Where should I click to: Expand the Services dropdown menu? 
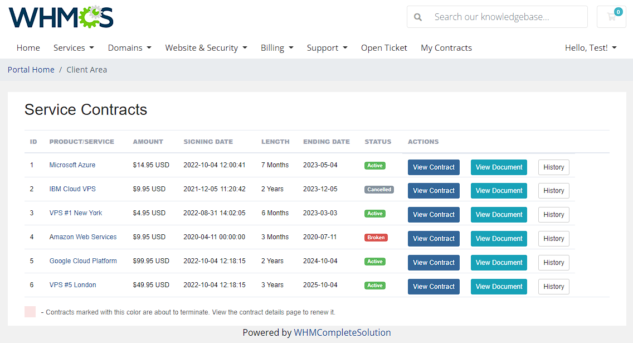(74, 47)
